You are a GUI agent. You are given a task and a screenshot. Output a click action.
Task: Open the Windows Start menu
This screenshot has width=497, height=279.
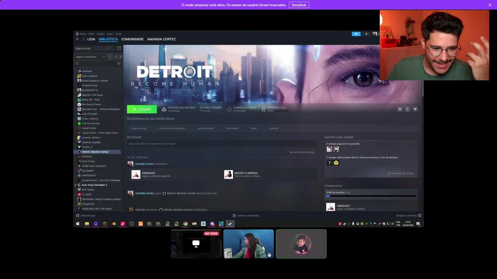click(x=78, y=224)
